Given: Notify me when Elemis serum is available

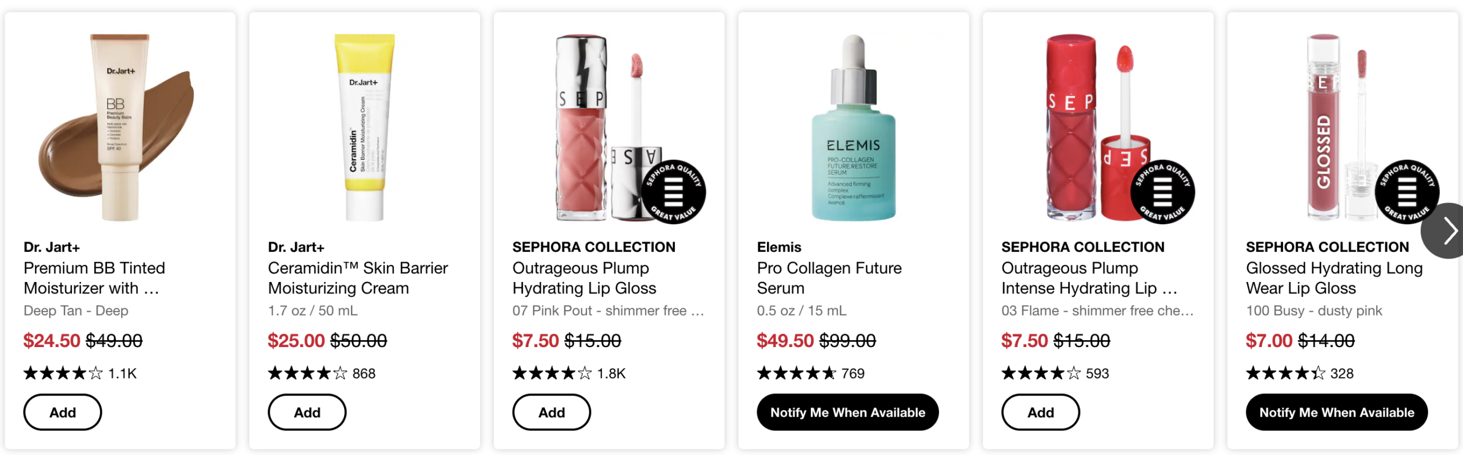Looking at the screenshot, I should [848, 412].
